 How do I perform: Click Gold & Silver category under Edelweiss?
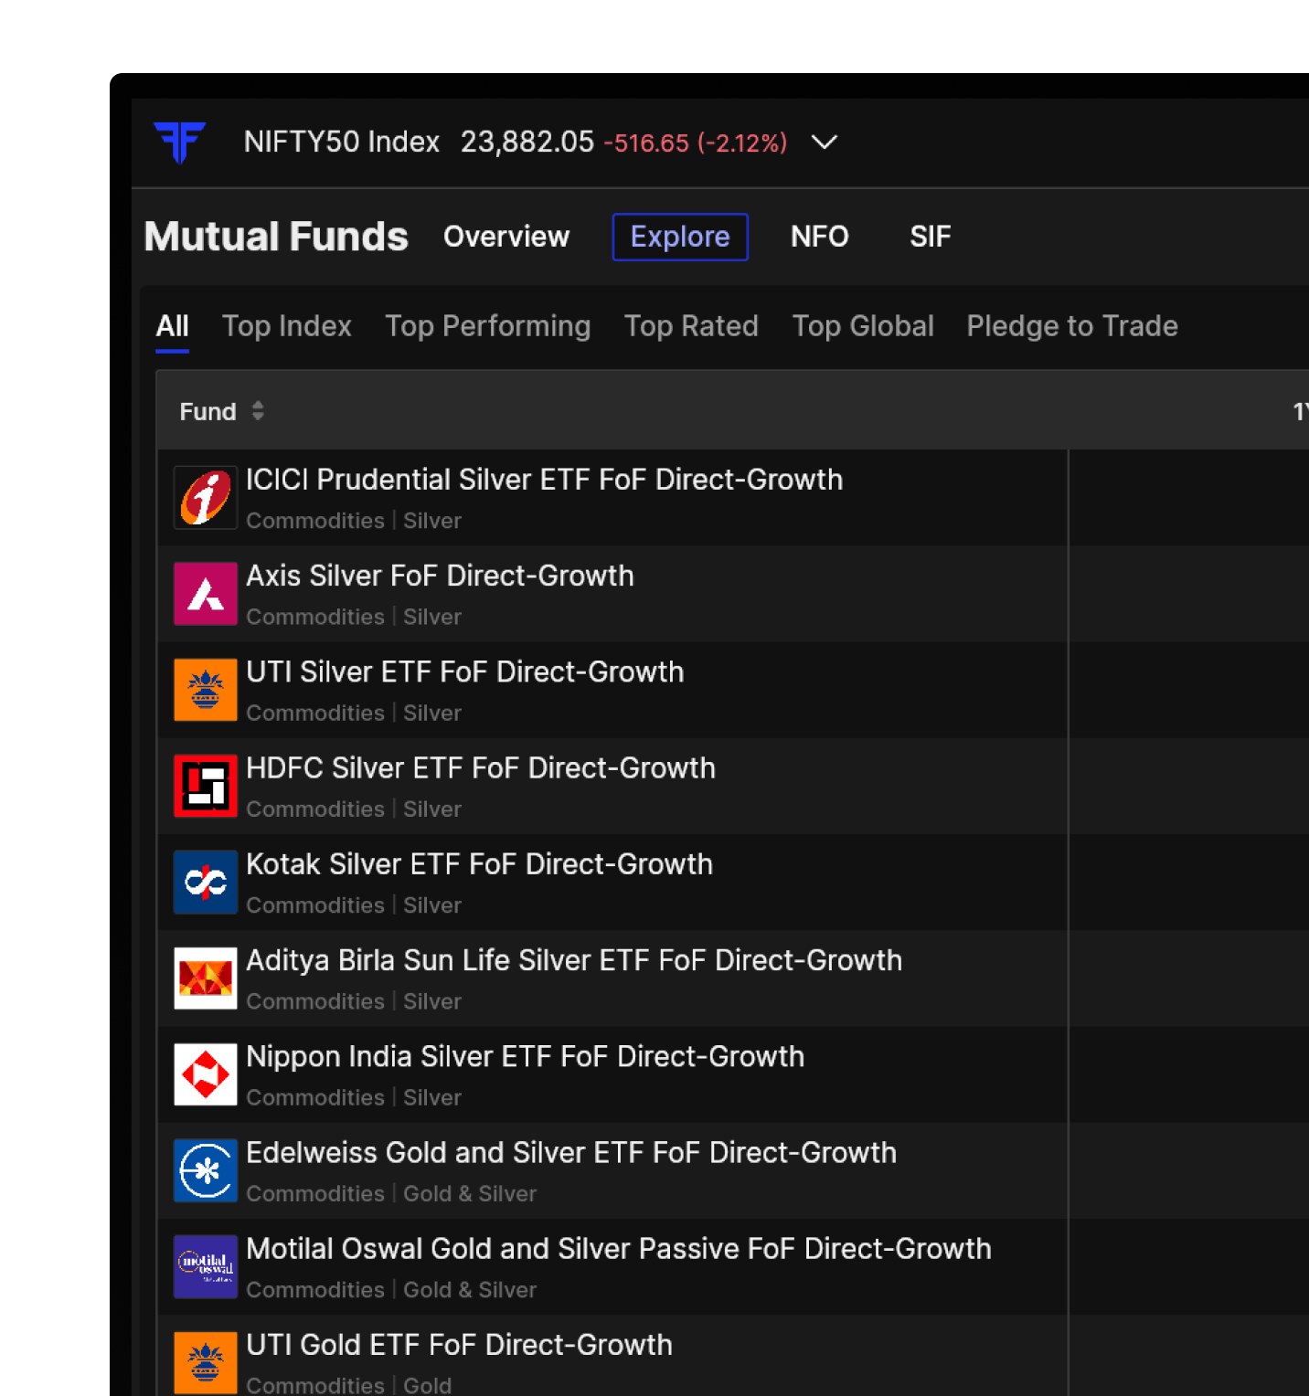470,1193
